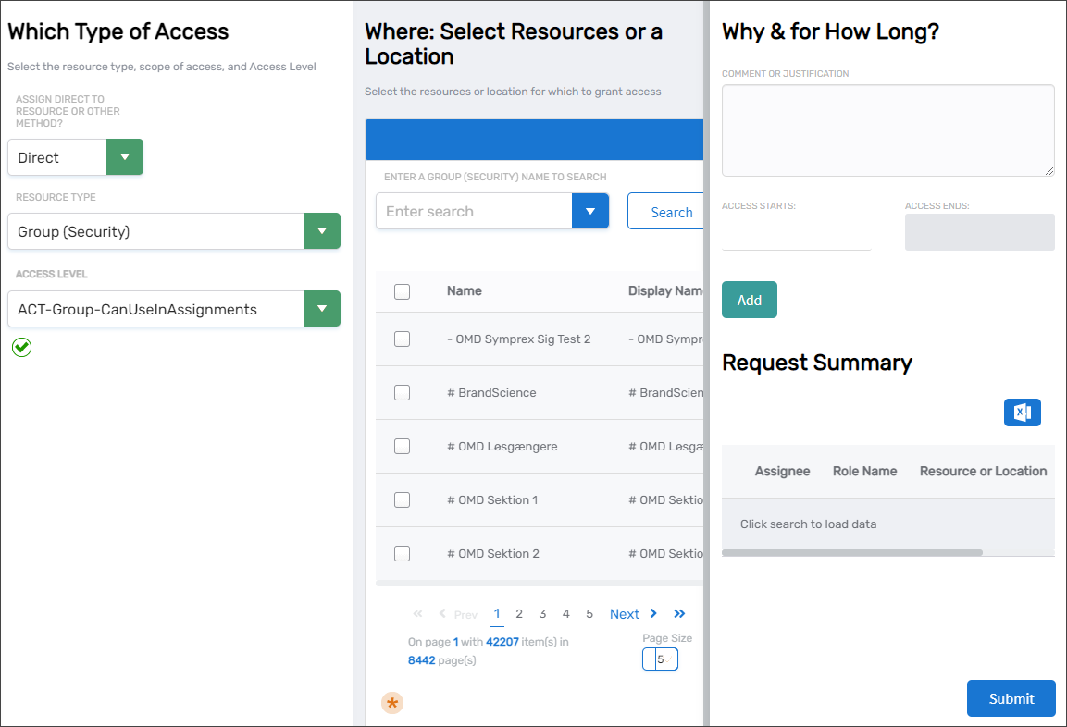Viewport: 1067px width, 727px height.
Task: Check the checkbox for # BrandScience
Action: [402, 392]
